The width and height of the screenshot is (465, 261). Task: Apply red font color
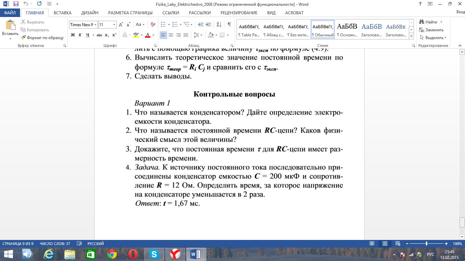coord(148,35)
